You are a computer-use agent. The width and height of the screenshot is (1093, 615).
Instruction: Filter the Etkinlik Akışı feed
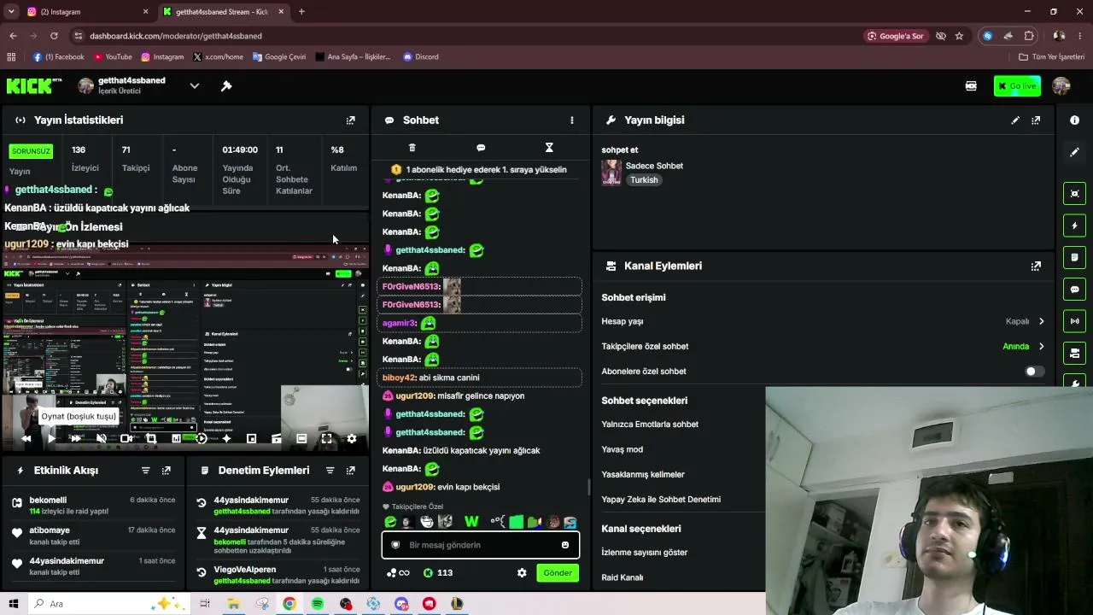pos(145,471)
